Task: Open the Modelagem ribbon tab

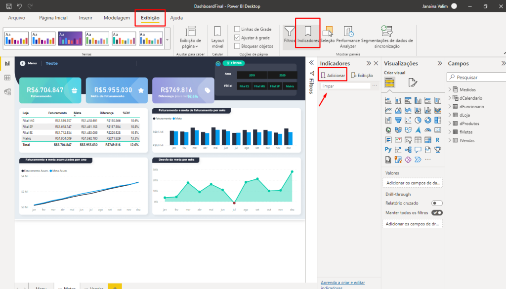Action: click(117, 18)
